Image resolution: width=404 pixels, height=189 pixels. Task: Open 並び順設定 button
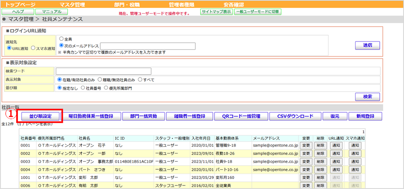(x=40, y=116)
